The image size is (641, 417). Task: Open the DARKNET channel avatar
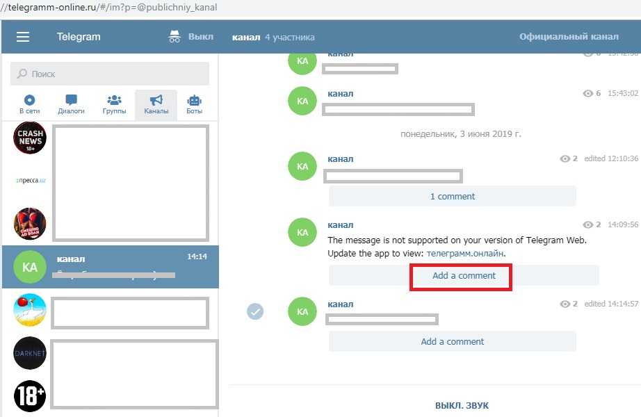[x=30, y=353]
